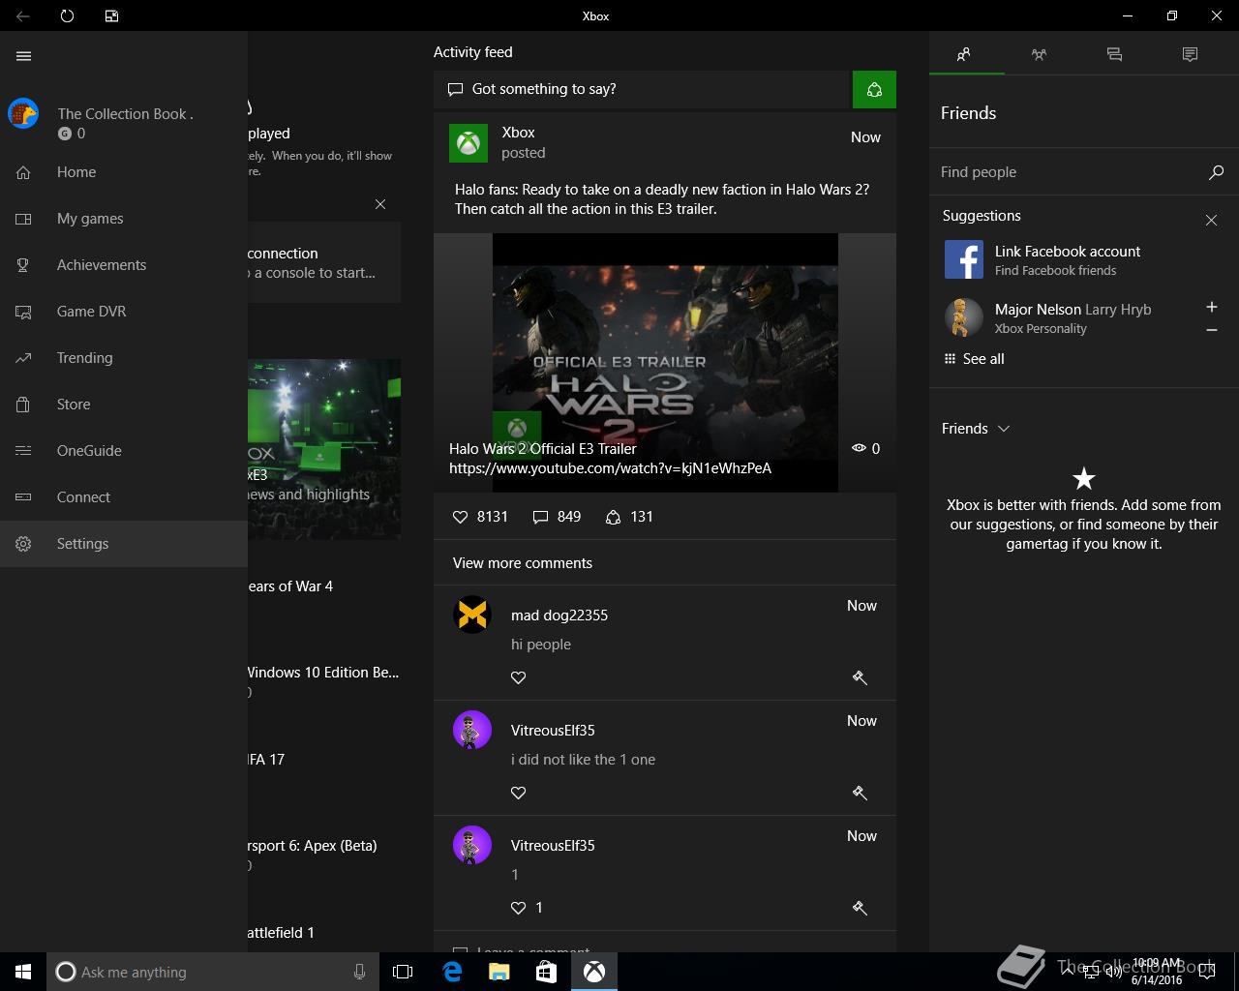This screenshot has height=991, width=1239.
Task: Like the Halo Wars 2 post
Action: 461,517
